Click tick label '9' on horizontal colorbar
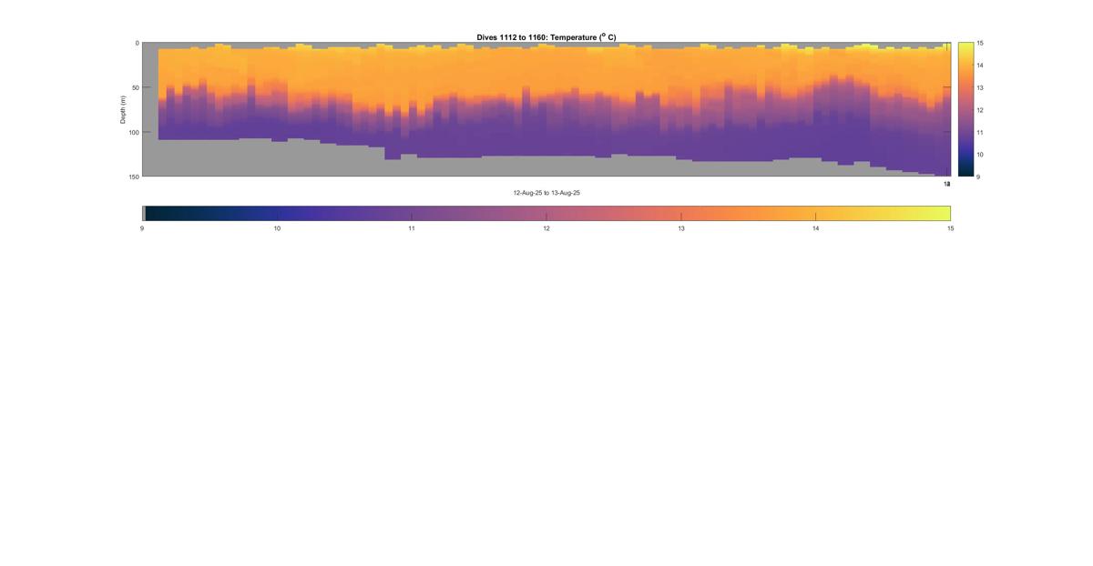The image size is (1093, 566). (142, 228)
